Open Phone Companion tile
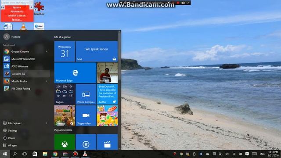 click(86, 94)
